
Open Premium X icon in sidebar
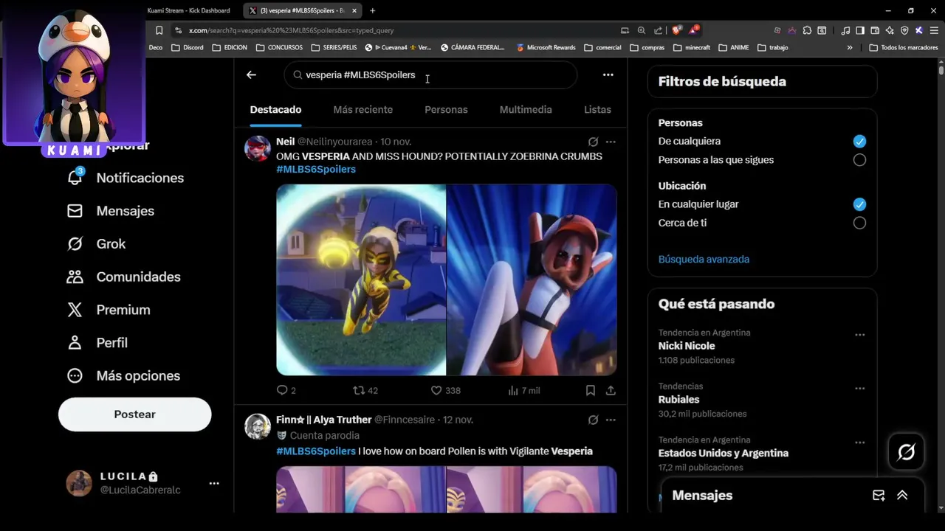75,310
